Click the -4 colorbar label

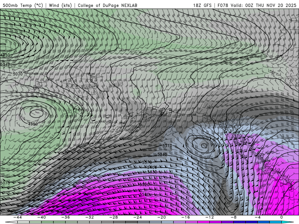point(258,217)
